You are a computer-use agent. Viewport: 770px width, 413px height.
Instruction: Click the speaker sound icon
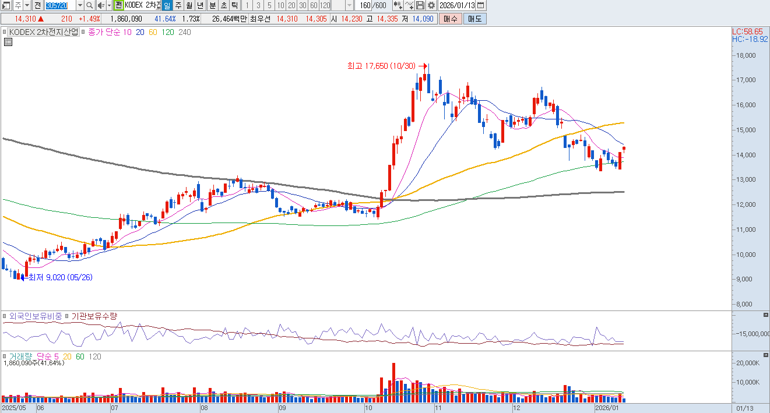(x=100, y=5)
